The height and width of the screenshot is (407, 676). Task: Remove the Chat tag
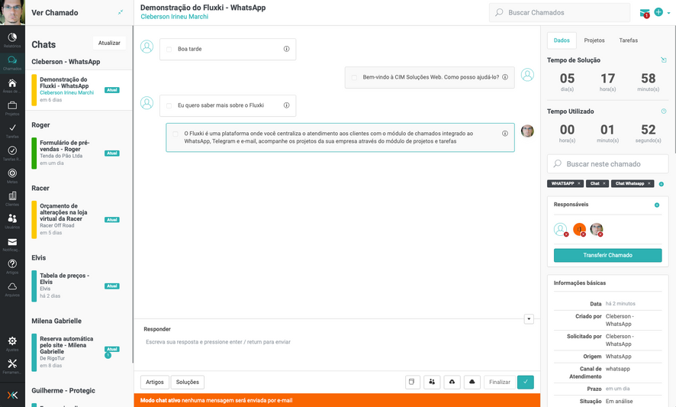coord(604,183)
